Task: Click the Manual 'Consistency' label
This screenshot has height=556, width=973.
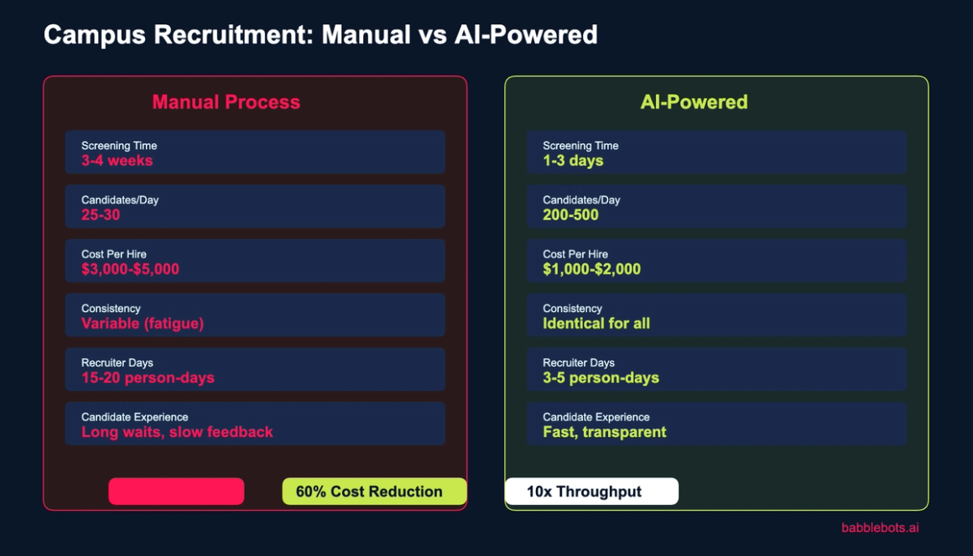Action: pos(111,309)
